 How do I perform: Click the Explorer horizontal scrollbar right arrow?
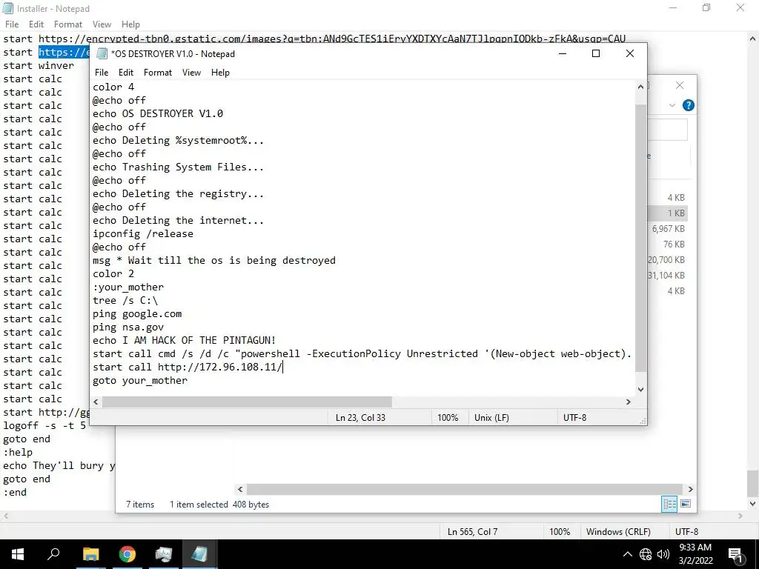[x=690, y=489]
